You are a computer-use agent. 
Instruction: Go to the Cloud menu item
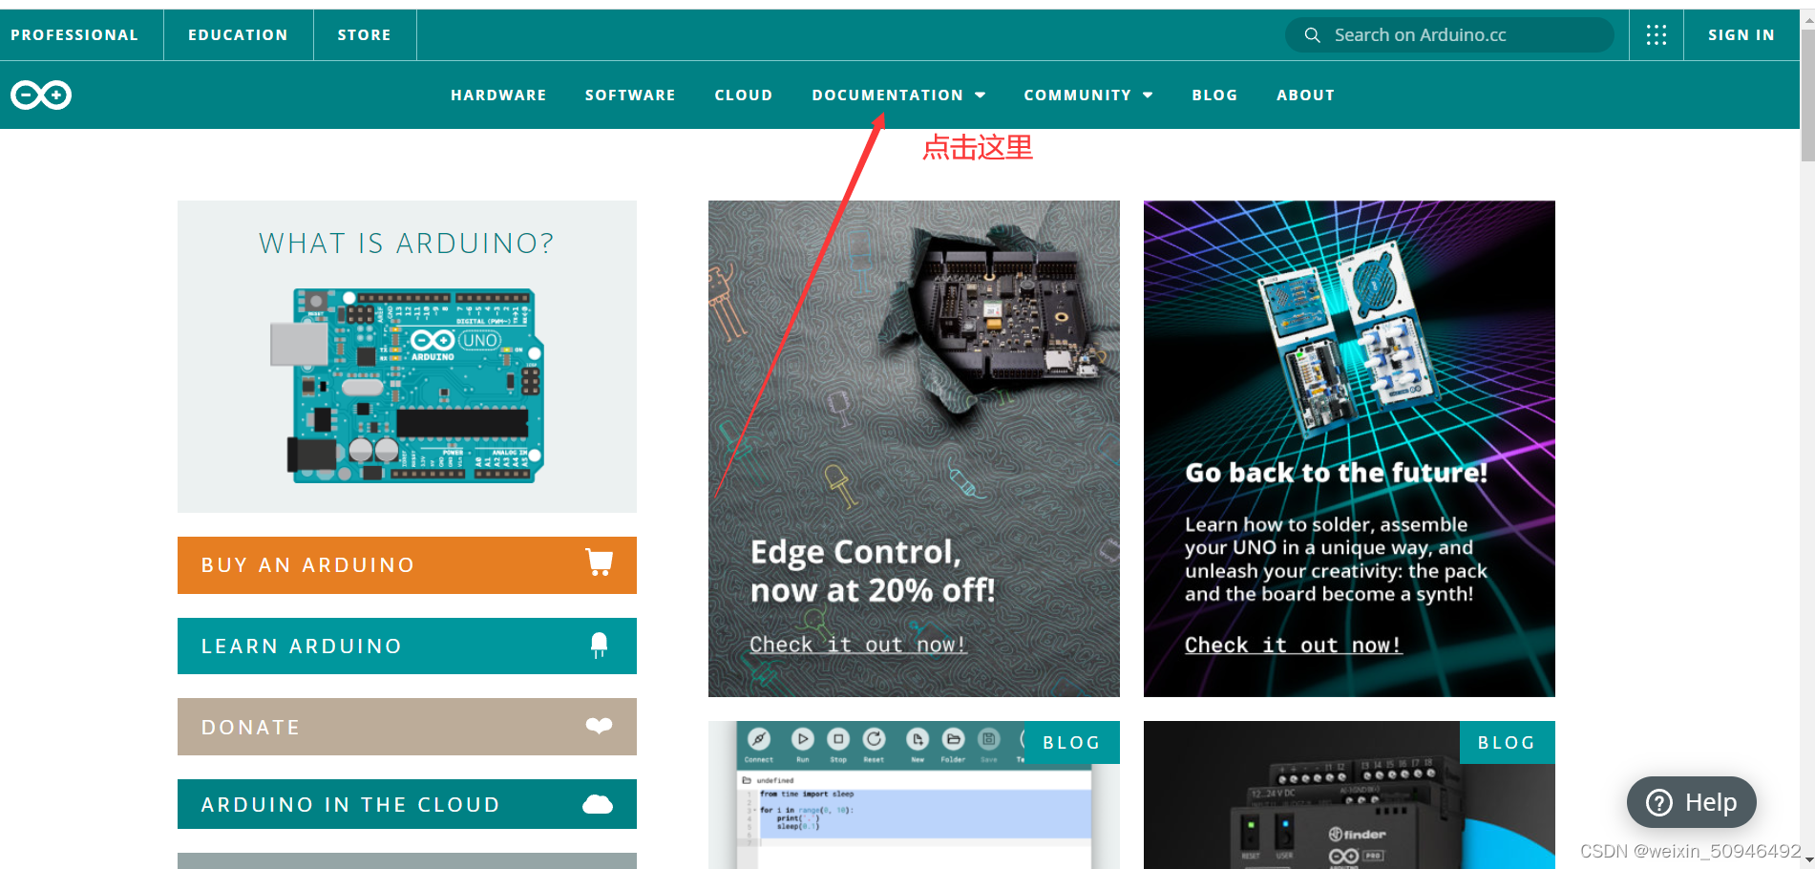point(744,95)
